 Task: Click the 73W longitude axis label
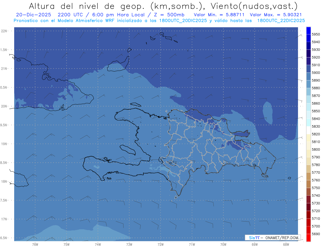coord(129,245)
